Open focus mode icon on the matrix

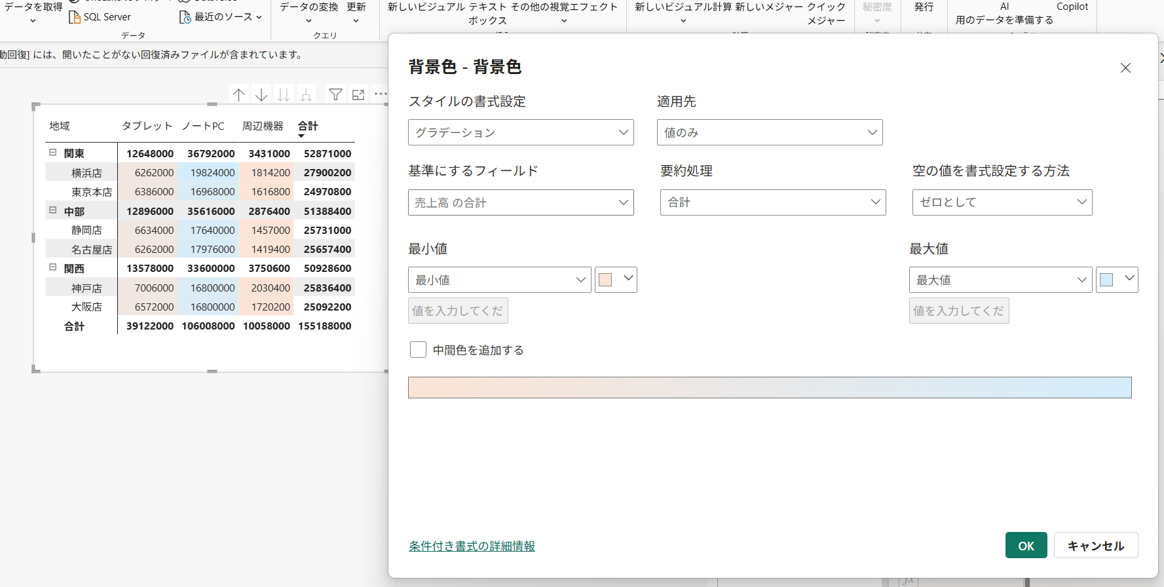(358, 95)
